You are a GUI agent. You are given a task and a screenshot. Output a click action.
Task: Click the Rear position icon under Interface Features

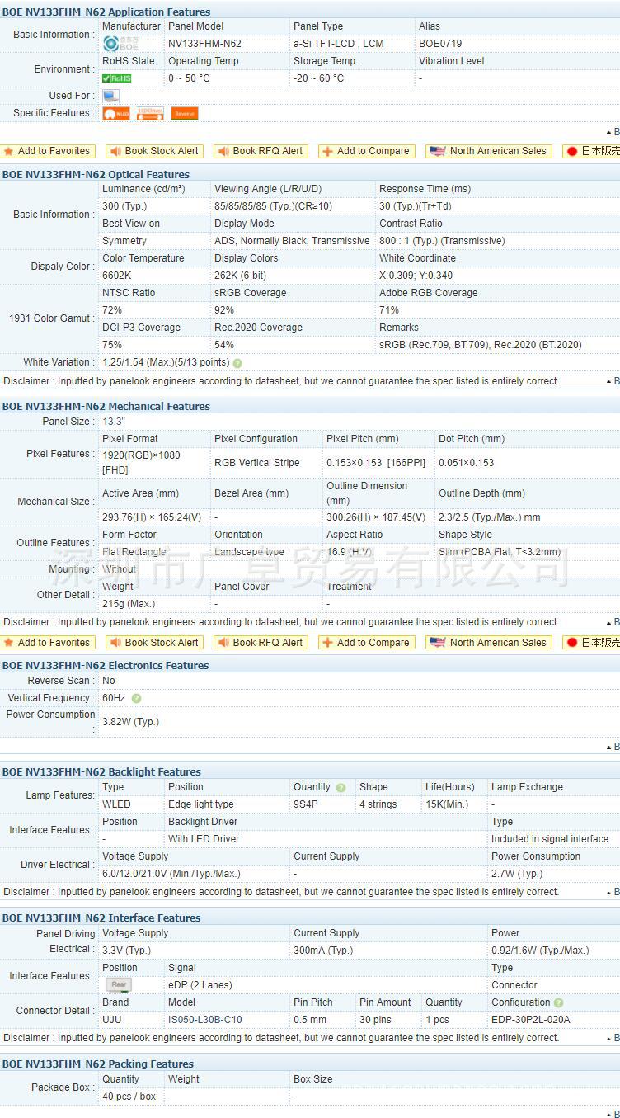click(119, 985)
